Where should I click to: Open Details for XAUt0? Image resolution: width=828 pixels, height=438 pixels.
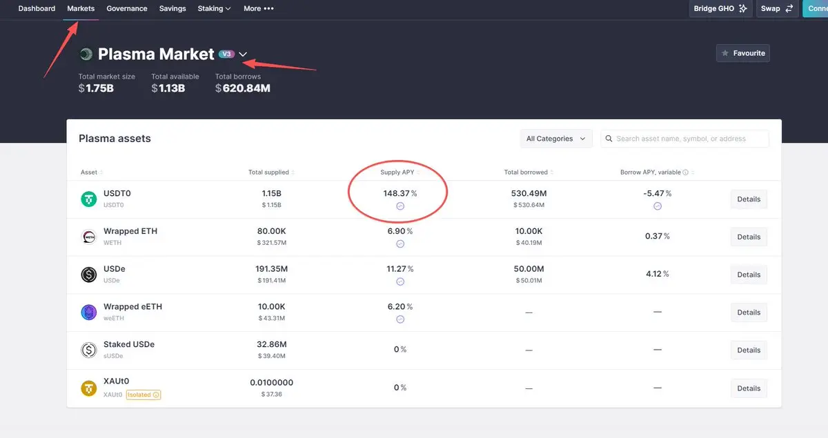point(749,388)
